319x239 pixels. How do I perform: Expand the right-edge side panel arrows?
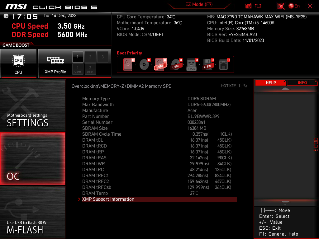pyautogui.click(x=316, y=150)
